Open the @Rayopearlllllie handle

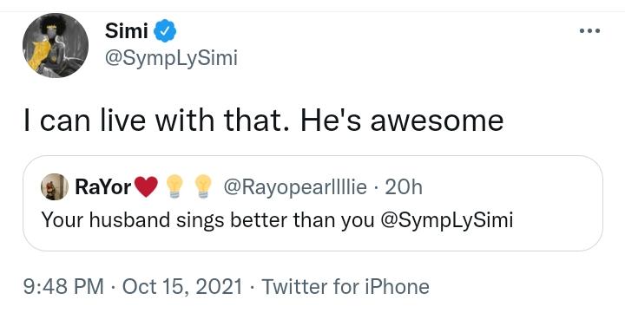tap(295, 186)
